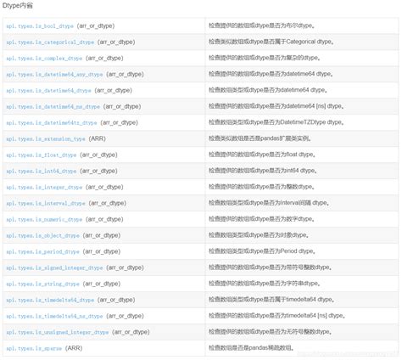Click the api.types.is_unsigned_integer_dtype link
This screenshot has width=402, height=360.
point(58,333)
